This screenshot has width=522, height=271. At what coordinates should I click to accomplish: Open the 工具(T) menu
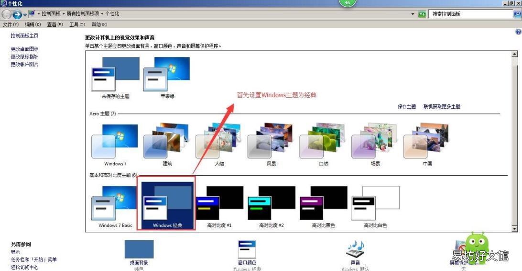tap(77, 24)
